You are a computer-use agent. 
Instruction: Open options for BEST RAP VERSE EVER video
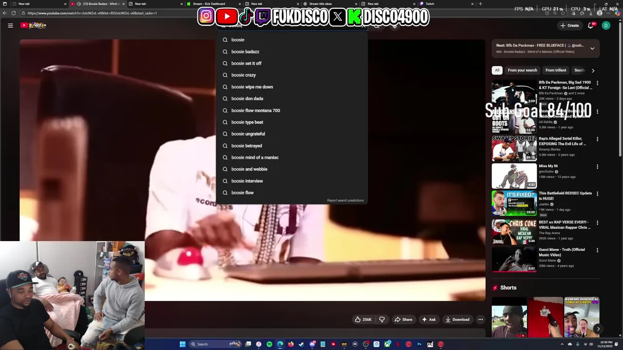[x=597, y=223]
